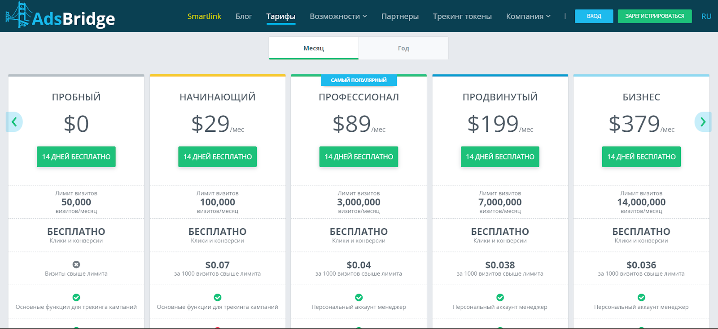Open the Блог page
The image size is (718, 329).
244,16
